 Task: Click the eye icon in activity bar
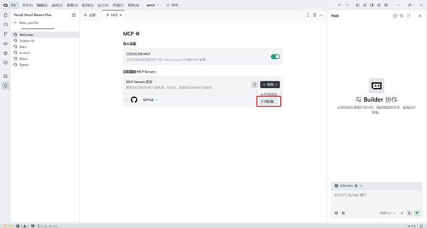click(x=6, y=43)
